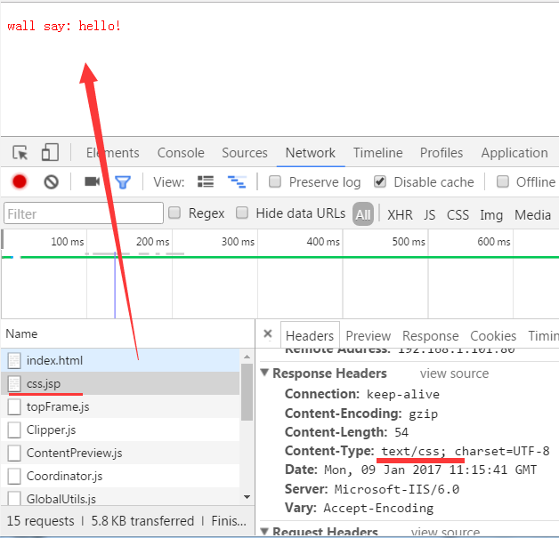Filter requests by XHR
Screen dimensions: 559x538
coord(400,214)
